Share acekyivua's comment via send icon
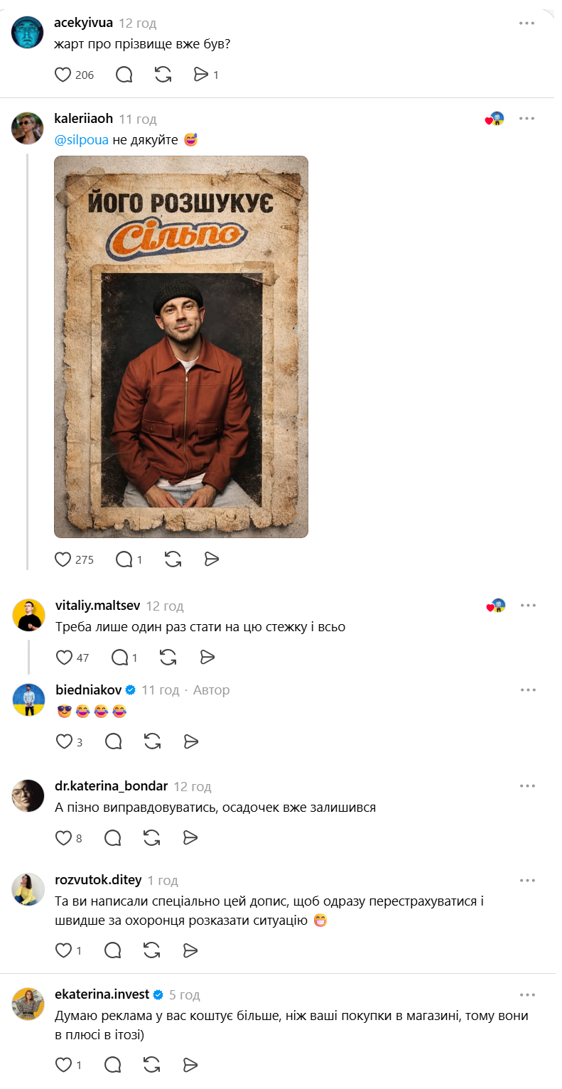 coord(201,74)
